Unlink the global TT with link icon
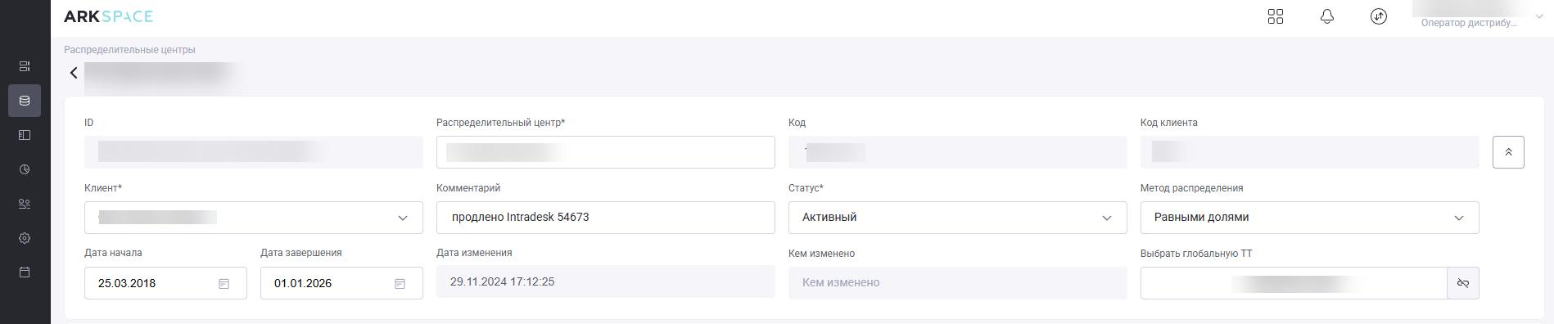1554x324 pixels. 1463,283
